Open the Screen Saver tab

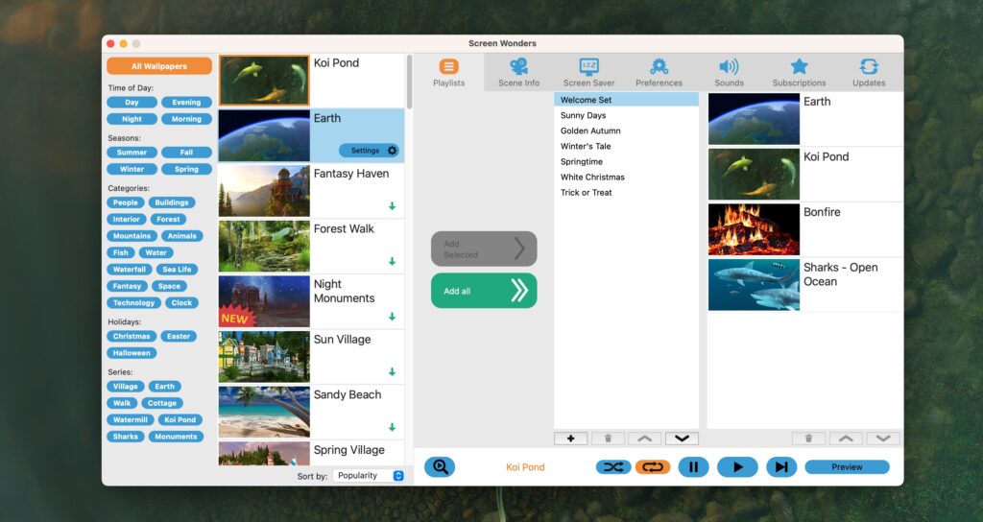click(x=588, y=72)
